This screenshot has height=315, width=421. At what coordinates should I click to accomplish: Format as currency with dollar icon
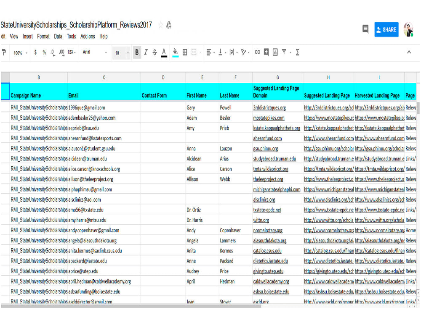[x=35, y=52]
